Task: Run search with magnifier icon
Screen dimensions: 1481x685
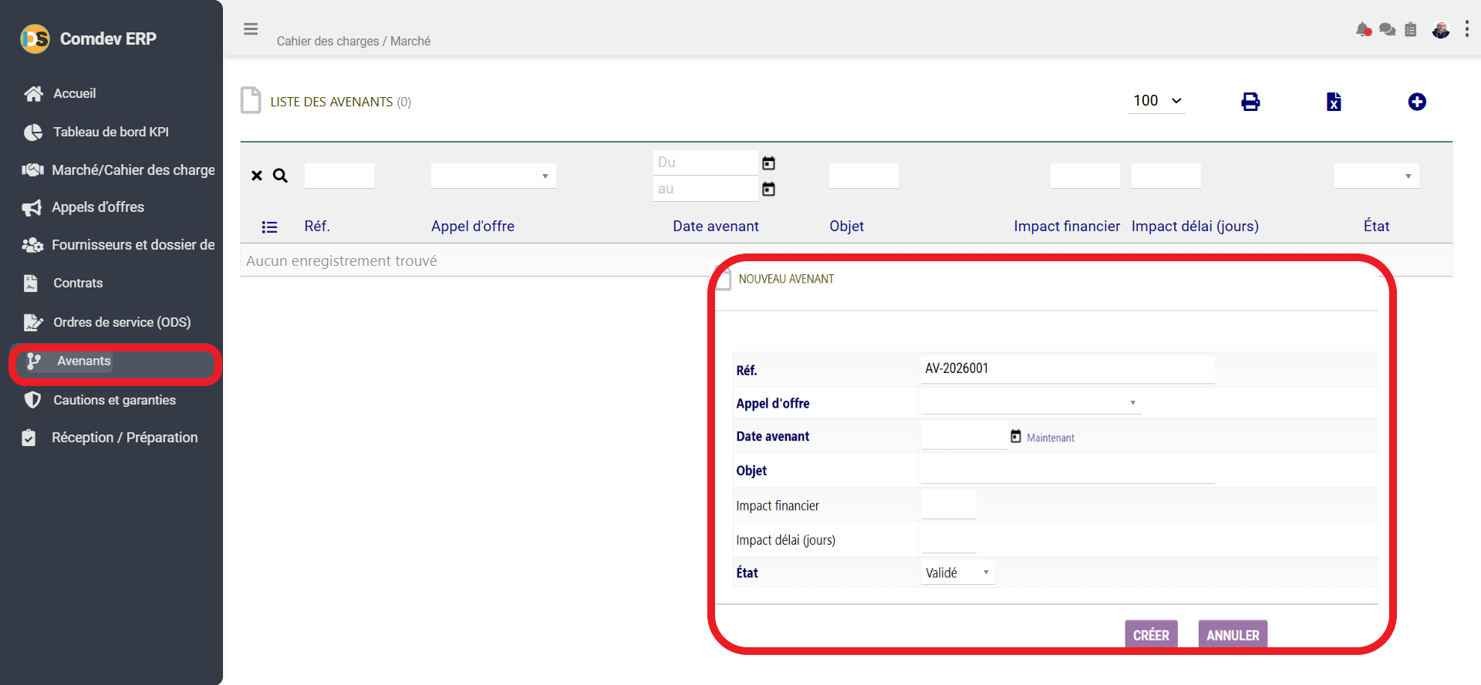Action: [280, 176]
